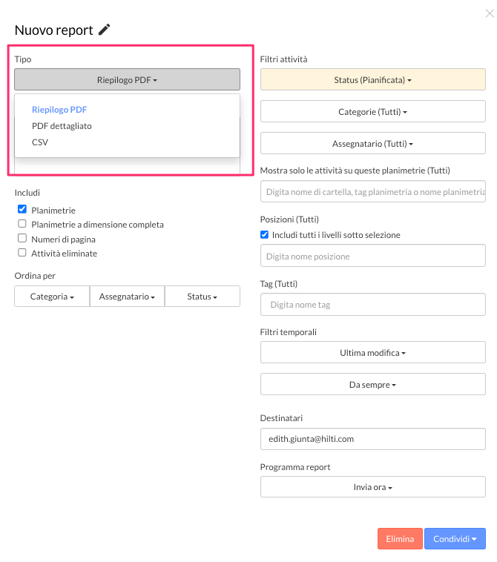Image resolution: width=497 pixels, height=562 pixels.
Task: Open the Invia ora schedule dropdown
Action: [x=373, y=486]
